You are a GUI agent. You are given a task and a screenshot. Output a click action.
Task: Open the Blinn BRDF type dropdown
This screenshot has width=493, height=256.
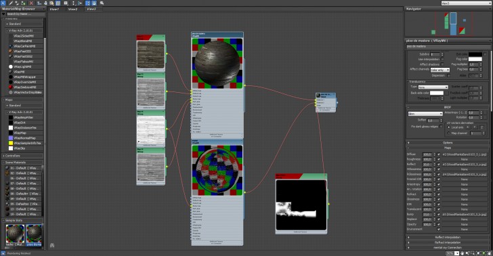425,114
